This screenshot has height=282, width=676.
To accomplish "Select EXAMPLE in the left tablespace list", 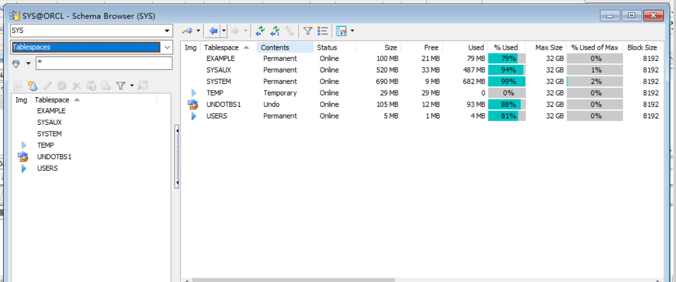I will pyautogui.click(x=51, y=111).
